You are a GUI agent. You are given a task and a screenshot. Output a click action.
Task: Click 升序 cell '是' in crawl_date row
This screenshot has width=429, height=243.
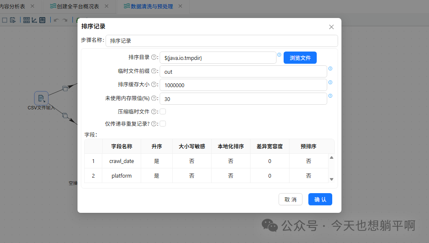coord(157,161)
